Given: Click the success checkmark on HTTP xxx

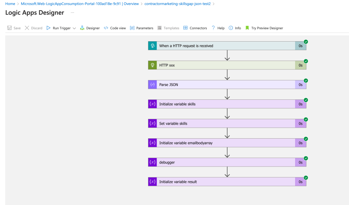Looking at the screenshot, I should pos(306,61).
